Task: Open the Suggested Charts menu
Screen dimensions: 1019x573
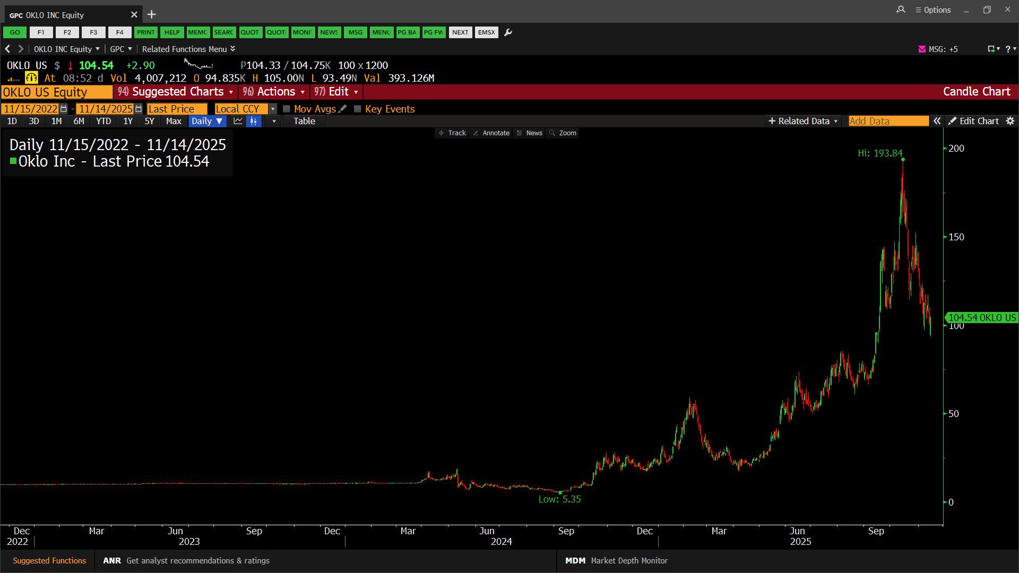Action: 176,92
